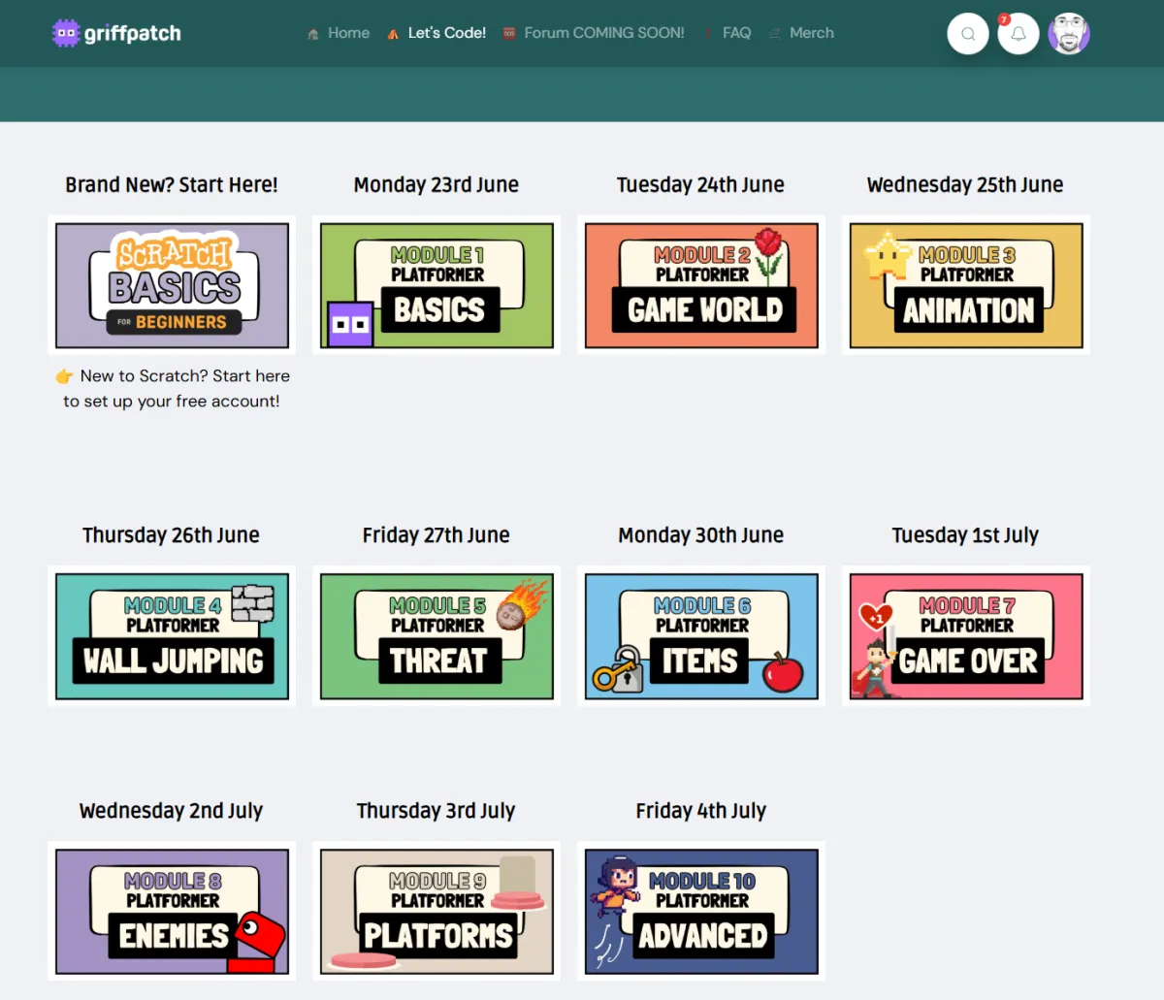
Task: Open the Let's Code! menu item
Action: pos(447,33)
